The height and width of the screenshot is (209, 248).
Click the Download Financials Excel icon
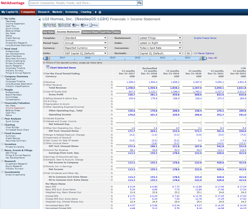tap(59, 25)
